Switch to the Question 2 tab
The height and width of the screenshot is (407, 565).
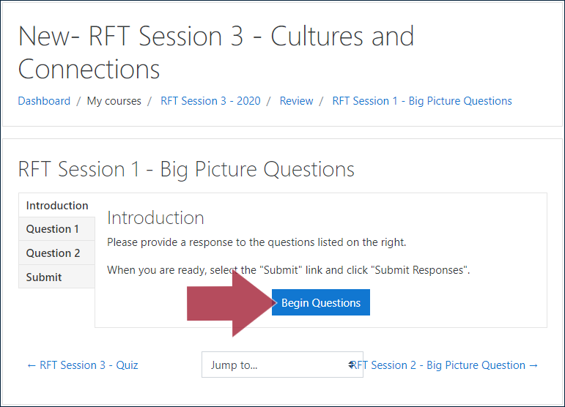[57, 253]
